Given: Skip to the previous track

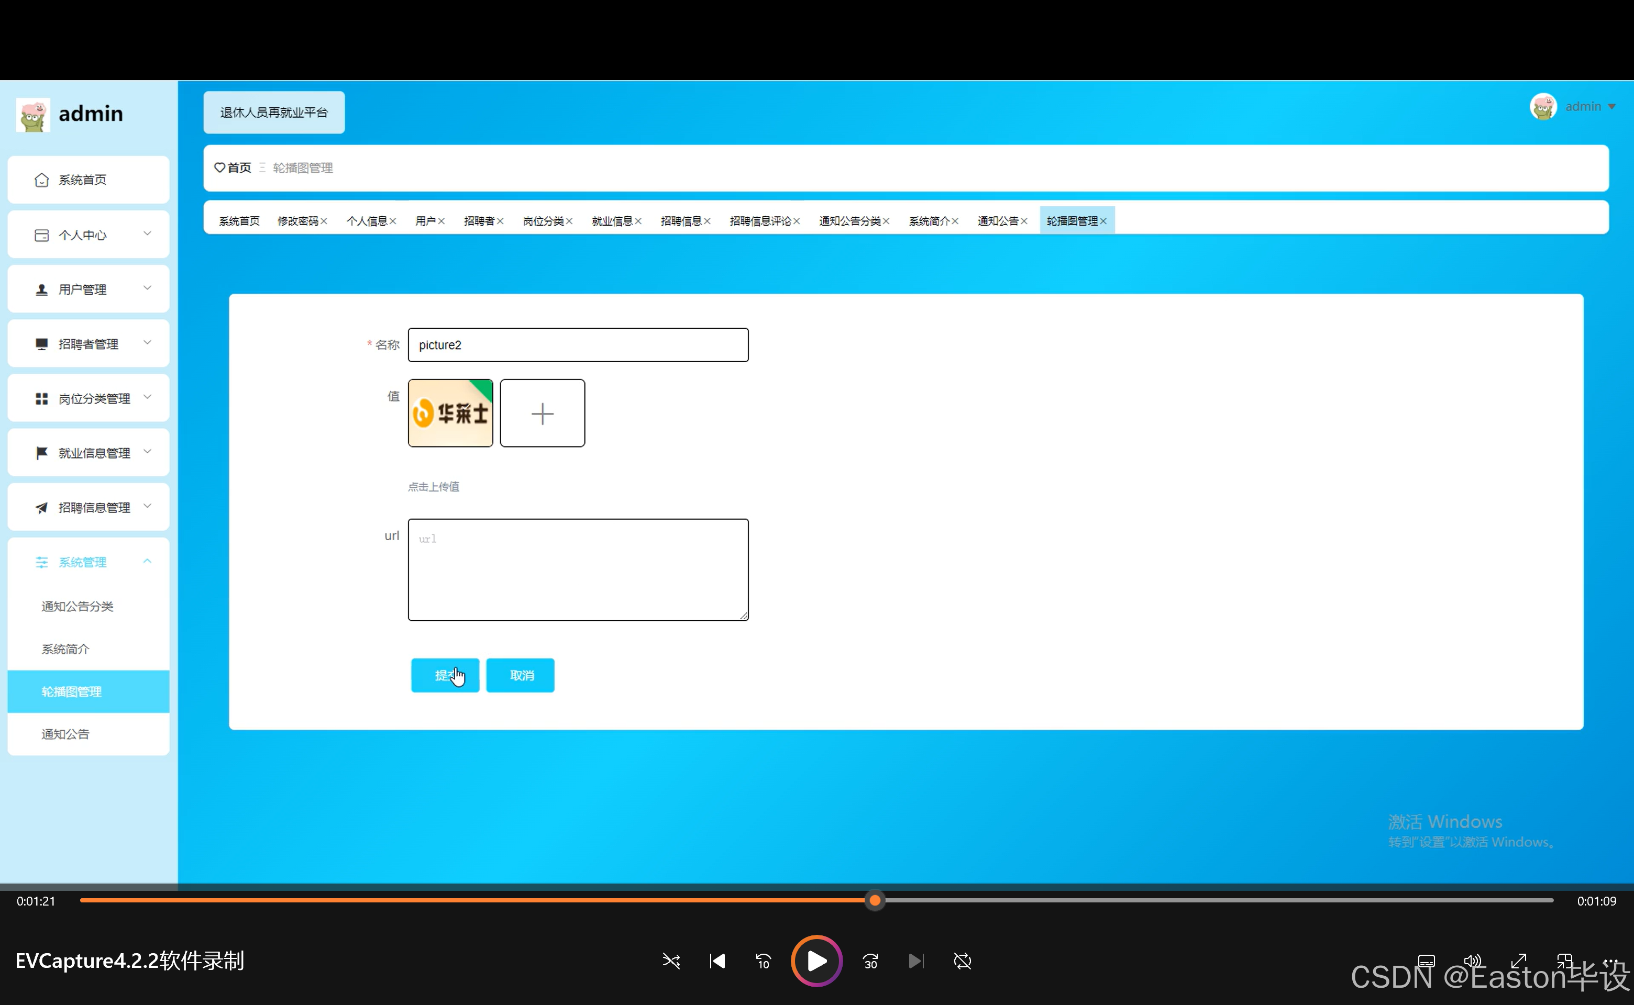Looking at the screenshot, I should (x=717, y=961).
